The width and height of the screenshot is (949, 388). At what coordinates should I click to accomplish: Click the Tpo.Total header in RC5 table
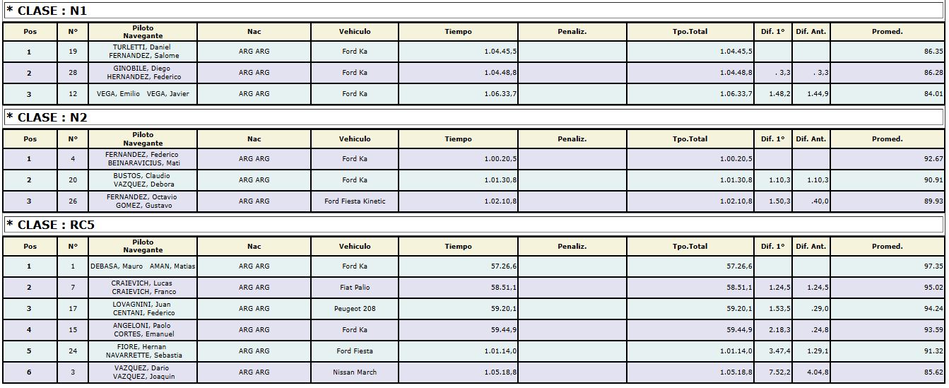[x=690, y=247]
